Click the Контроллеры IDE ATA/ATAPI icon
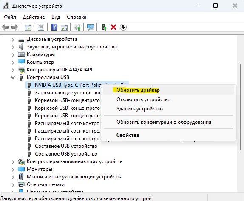Image resolution: width=244 pixels, height=201 pixels. point(21,70)
